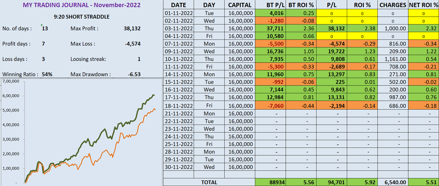The height and width of the screenshot is (186, 439).
Task: Click the P/L cell -2,194
Action: (x=333, y=105)
